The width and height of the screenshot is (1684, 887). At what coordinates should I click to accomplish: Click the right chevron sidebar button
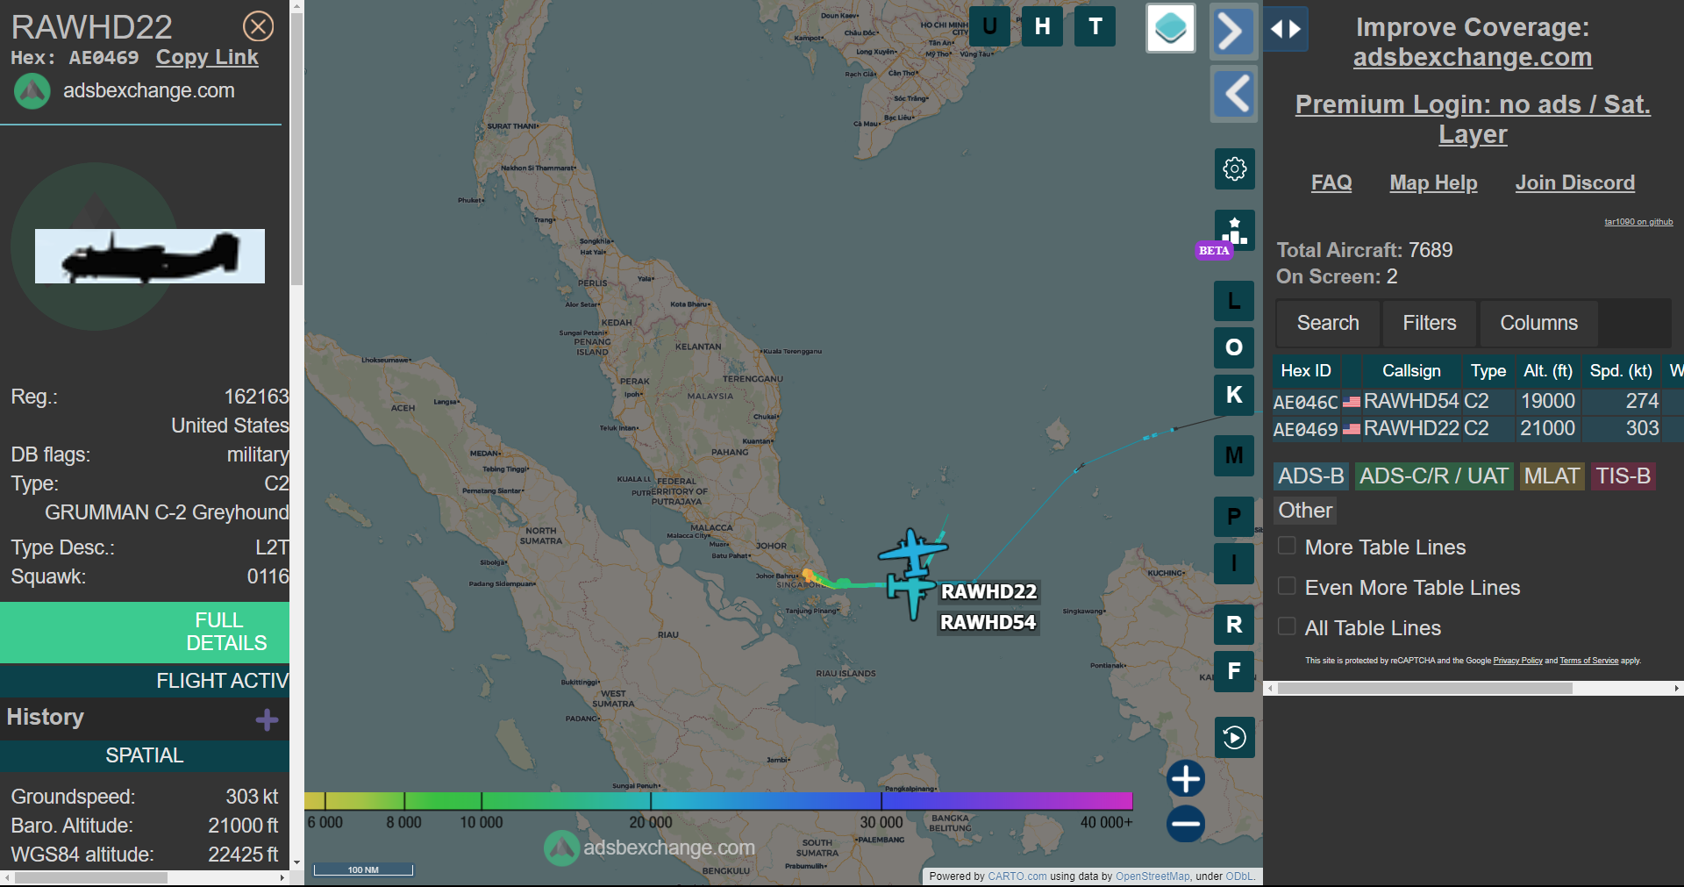[1233, 32]
